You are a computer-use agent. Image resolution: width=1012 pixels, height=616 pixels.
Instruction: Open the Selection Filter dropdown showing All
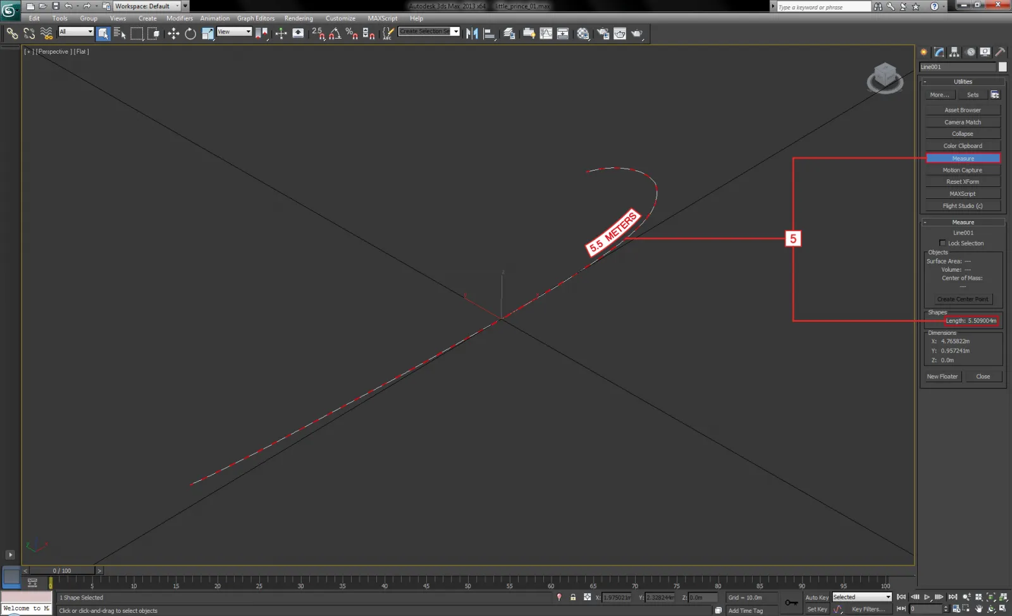click(x=76, y=32)
